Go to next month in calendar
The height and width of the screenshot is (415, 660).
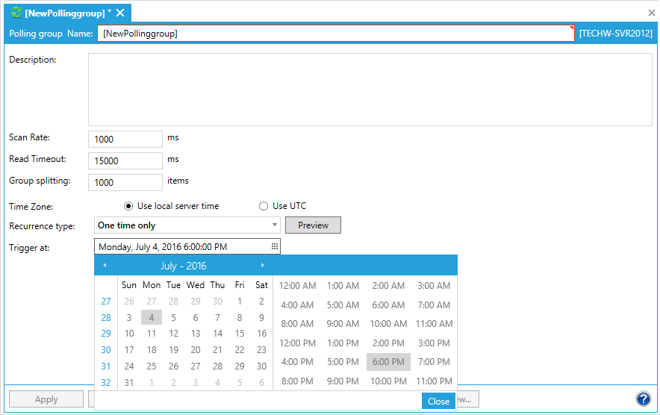262,266
